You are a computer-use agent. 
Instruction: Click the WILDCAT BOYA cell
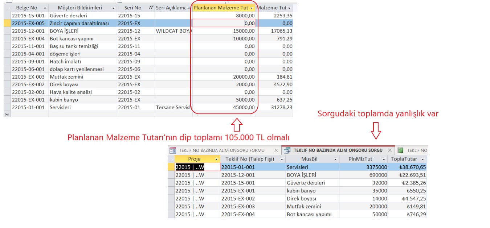click(173, 31)
